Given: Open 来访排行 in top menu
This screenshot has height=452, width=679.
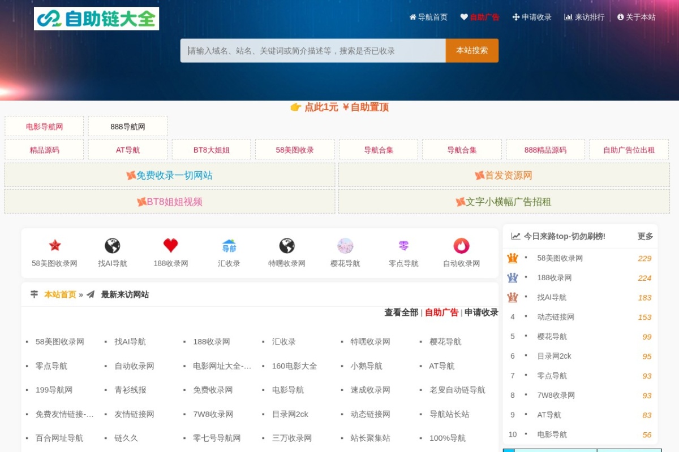Looking at the screenshot, I should click(585, 17).
